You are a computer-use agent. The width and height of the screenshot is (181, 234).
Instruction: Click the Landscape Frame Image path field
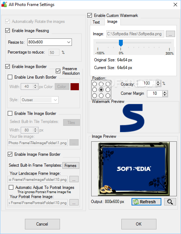[x=38, y=179]
